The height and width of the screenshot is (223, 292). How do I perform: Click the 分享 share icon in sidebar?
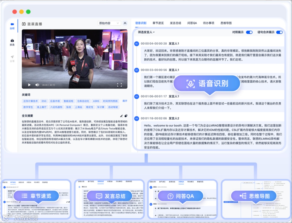(x=12, y=59)
